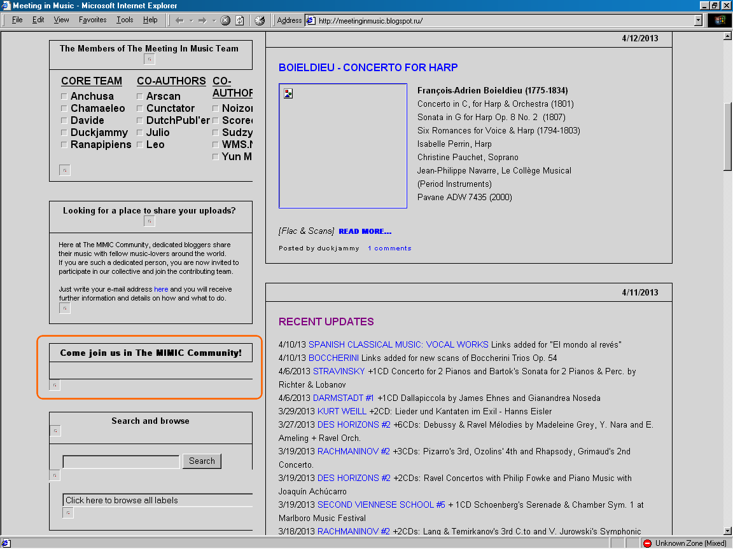Click the small image placeholder under the Members team title
Image resolution: width=733 pixels, height=549 pixels.
[149, 59]
